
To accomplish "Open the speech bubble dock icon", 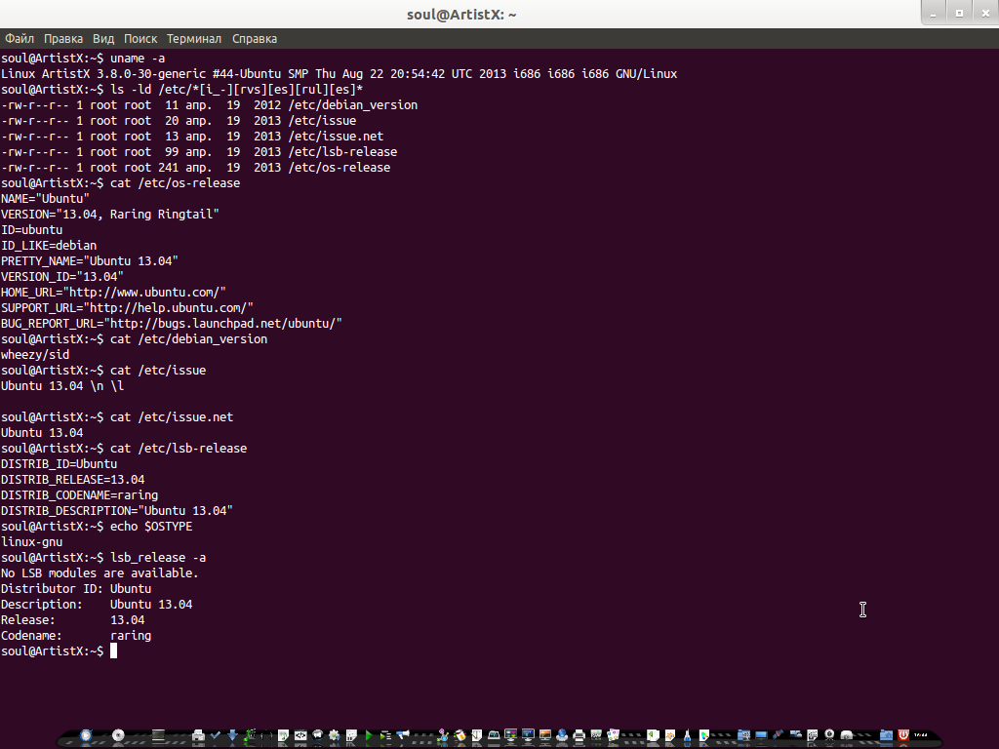I will pyautogui.click(x=317, y=735).
